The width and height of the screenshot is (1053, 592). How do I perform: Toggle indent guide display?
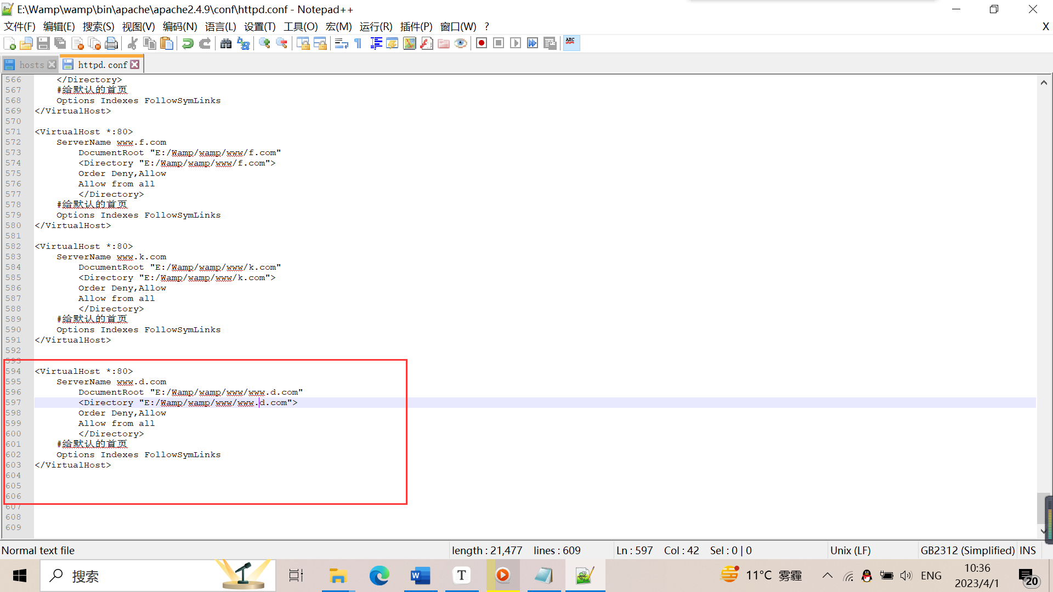(x=376, y=43)
